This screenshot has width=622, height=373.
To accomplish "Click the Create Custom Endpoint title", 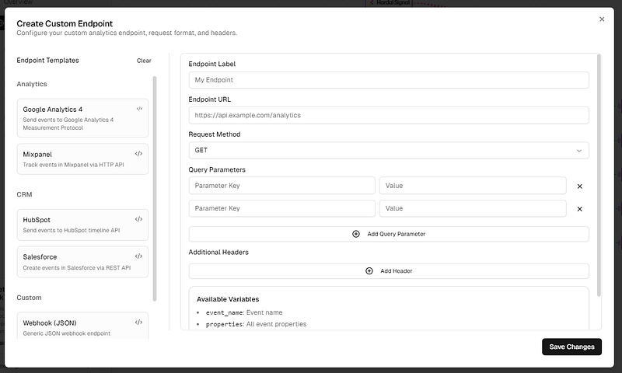I will pyautogui.click(x=65, y=24).
